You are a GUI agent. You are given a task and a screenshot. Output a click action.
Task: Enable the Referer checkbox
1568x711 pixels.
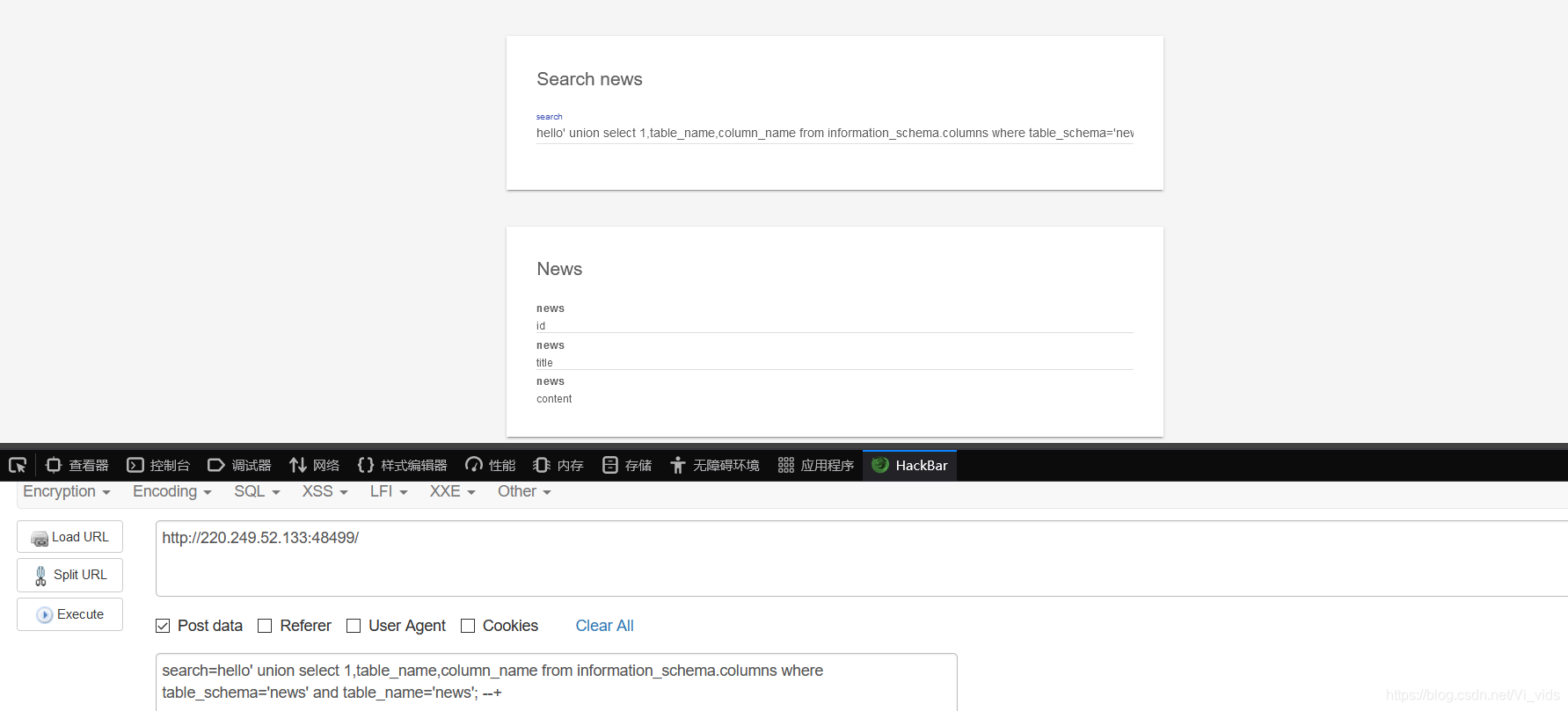[265, 626]
